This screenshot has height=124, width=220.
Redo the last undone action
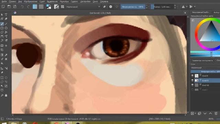[28, 7]
